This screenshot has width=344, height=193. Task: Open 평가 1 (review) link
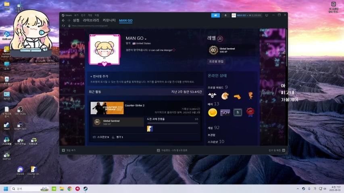tap(117, 137)
